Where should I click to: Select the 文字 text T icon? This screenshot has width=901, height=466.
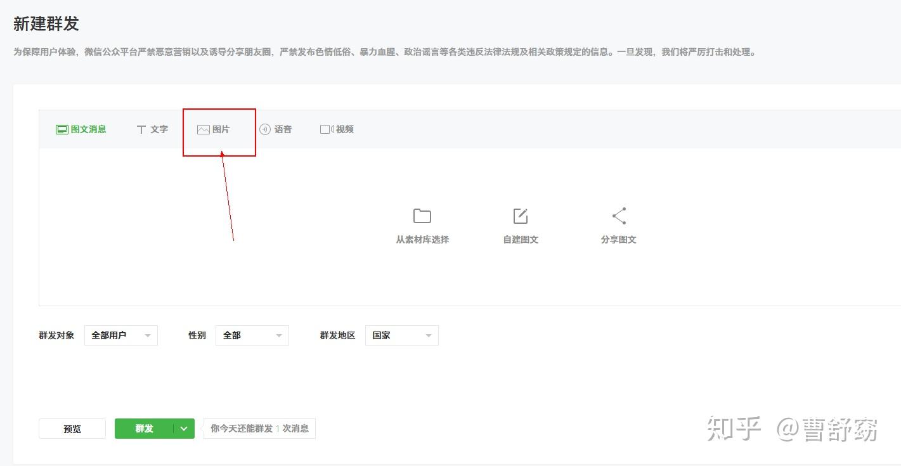[x=141, y=129]
